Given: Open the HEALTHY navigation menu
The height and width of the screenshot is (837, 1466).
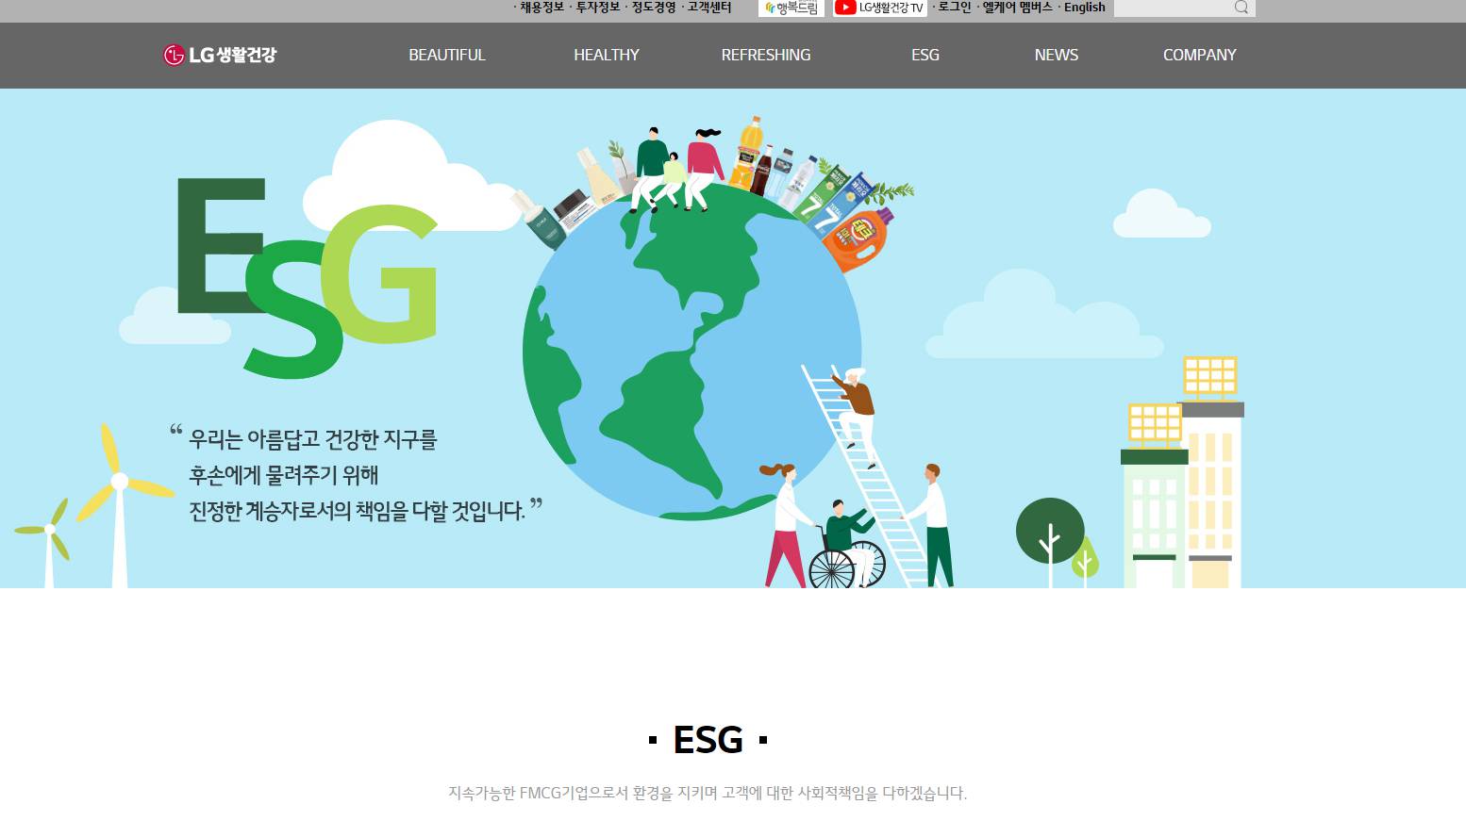Looking at the screenshot, I should (x=606, y=55).
